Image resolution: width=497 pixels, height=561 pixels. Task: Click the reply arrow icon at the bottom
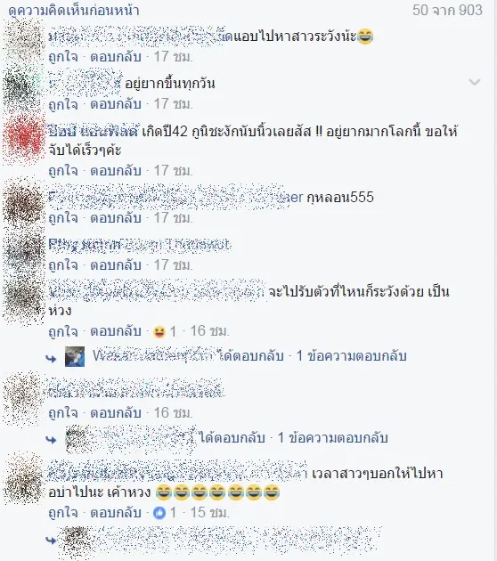point(52,540)
